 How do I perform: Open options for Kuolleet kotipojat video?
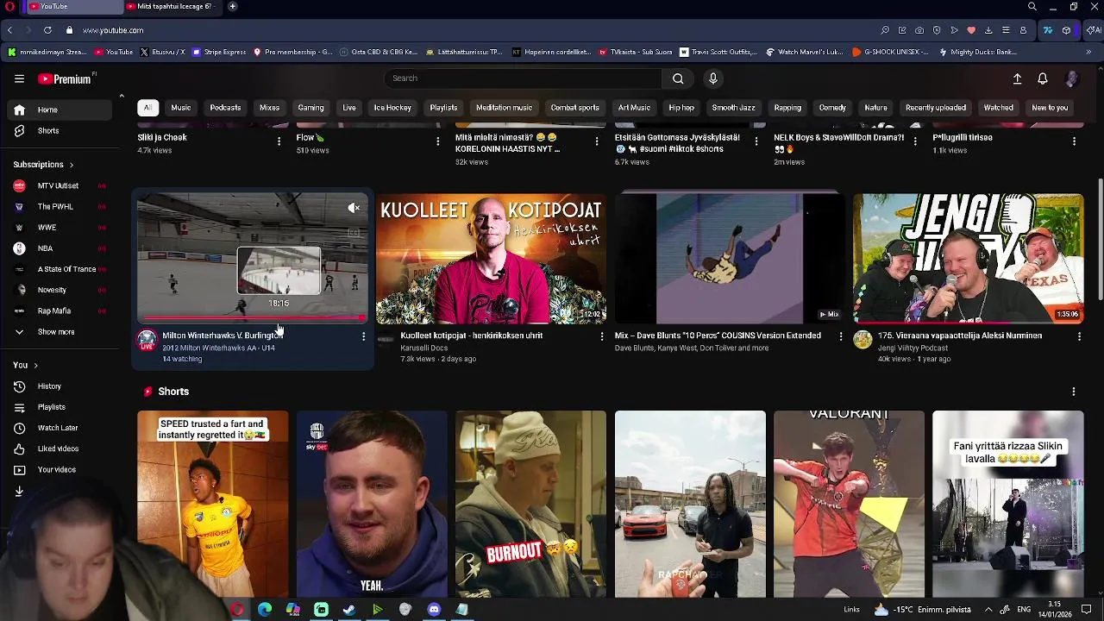point(602,336)
